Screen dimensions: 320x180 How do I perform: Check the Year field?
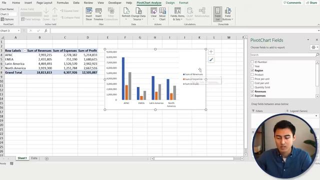click(x=252, y=66)
